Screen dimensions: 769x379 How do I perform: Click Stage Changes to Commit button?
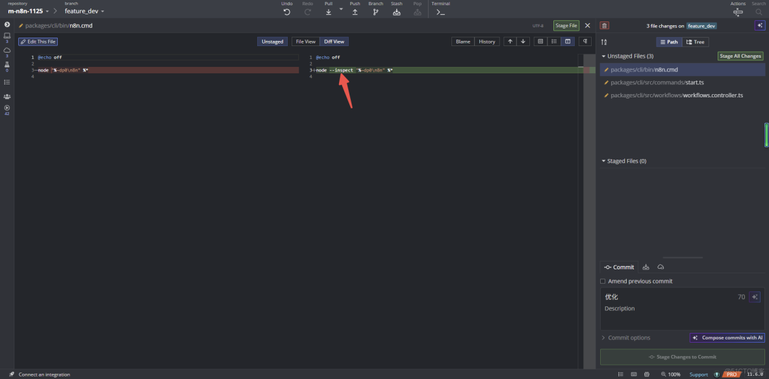(682, 357)
